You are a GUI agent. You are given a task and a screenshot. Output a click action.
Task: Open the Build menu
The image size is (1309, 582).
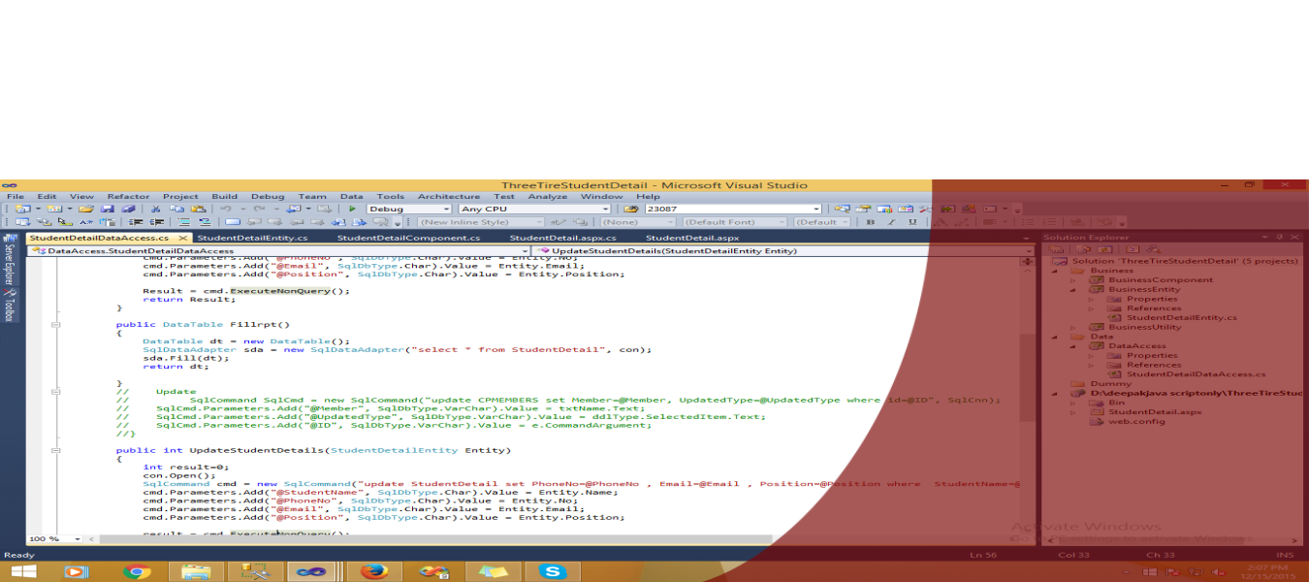click(224, 197)
